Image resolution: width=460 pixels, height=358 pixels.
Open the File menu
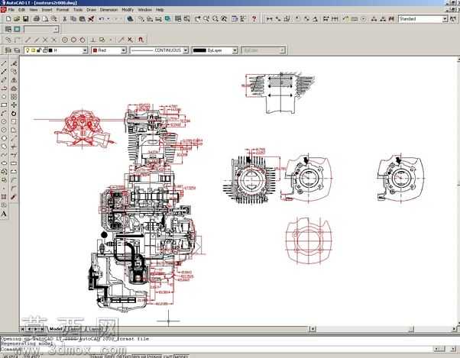pyautogui.click(x=11, y=10)
